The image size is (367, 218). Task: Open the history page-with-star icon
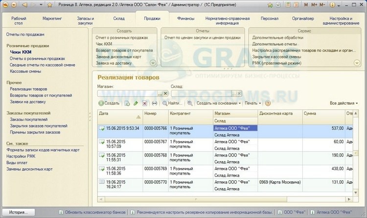[278, 5]
